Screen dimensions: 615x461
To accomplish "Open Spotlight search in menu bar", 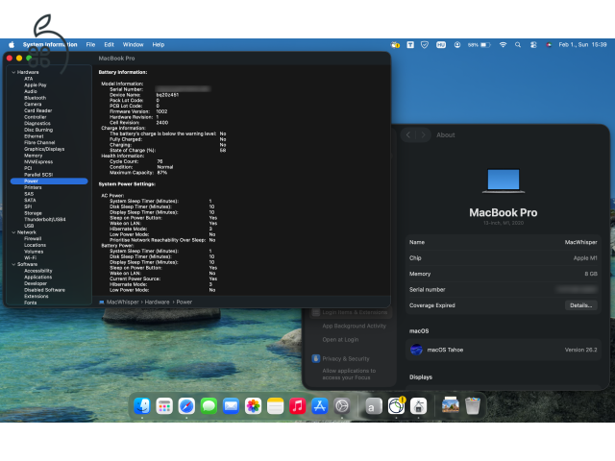I will click(x=518, y=45).
